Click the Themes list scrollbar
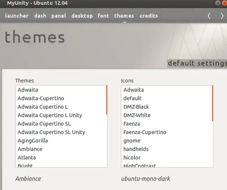Screen dimensions: 227x190 click(107, 100)
